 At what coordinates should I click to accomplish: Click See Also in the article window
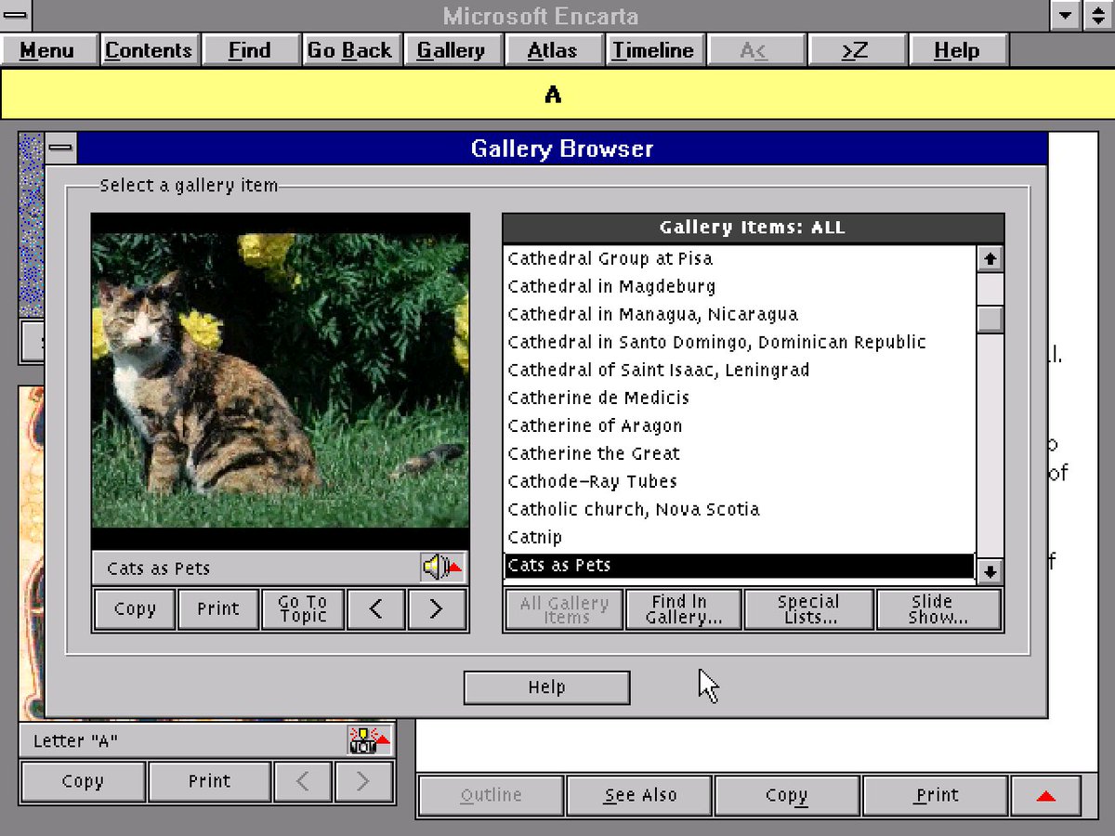[x=640, y=796]
